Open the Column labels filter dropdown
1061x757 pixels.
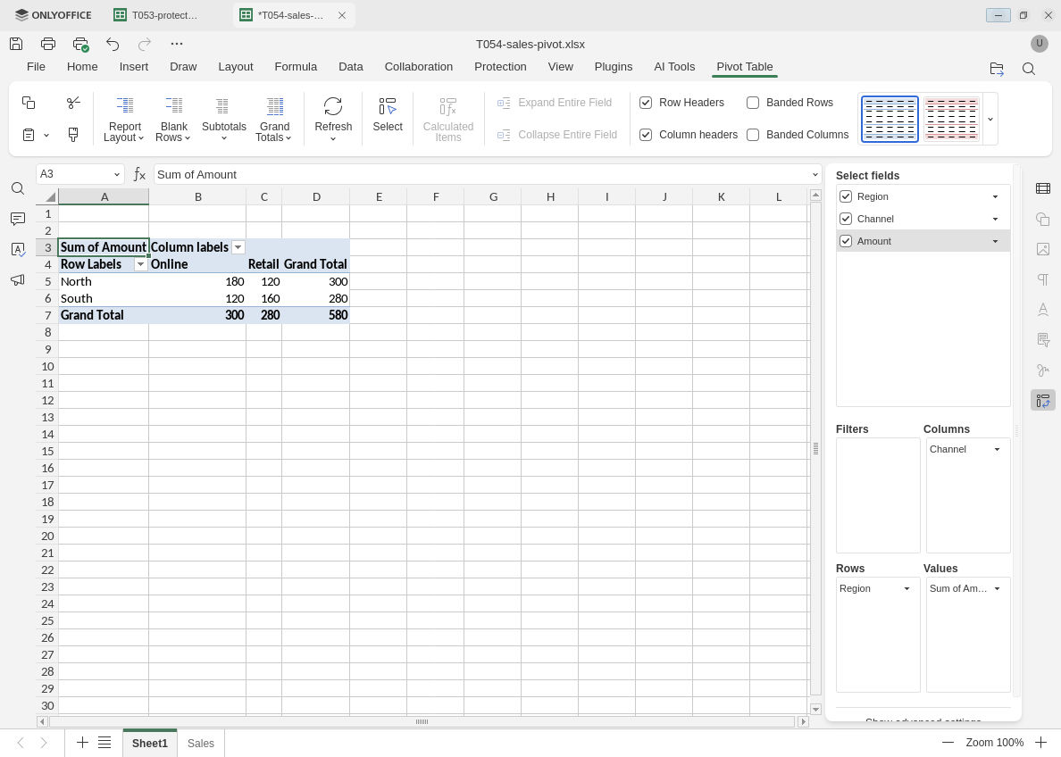pyautogui.click(x=238, y=247)
